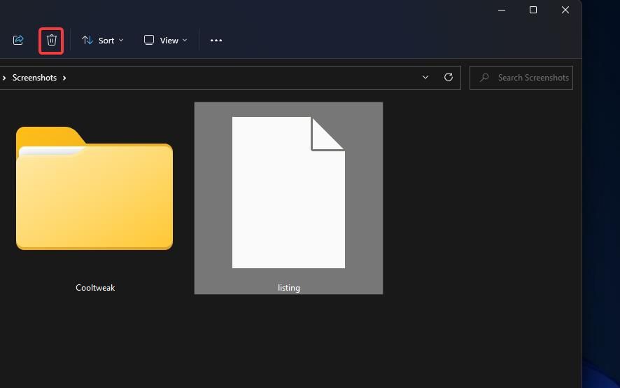Close the File Explorer window
This screenshot has width=620, height=388.
565,10
